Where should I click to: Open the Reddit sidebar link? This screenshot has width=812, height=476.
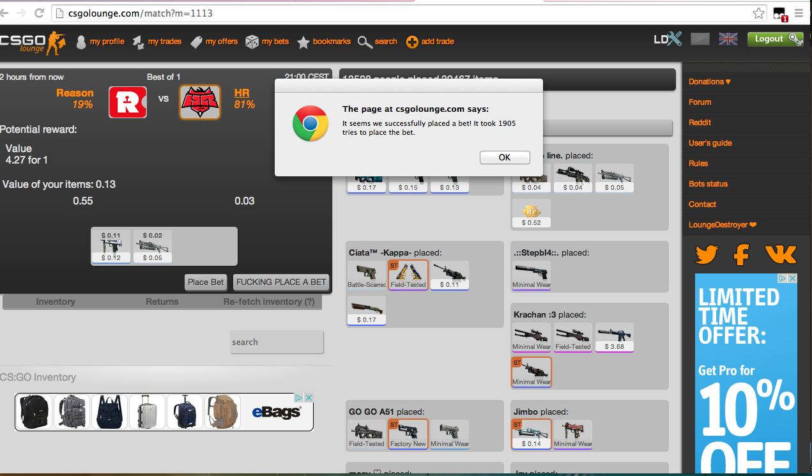tap(700, 123)
